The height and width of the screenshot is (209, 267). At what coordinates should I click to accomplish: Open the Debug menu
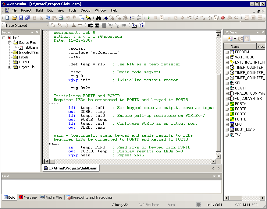tap(85, 10)
